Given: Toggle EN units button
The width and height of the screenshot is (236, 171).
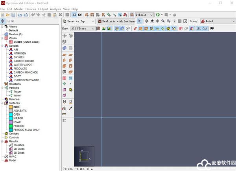Looking at the screenshot, I should pos(80,15).
